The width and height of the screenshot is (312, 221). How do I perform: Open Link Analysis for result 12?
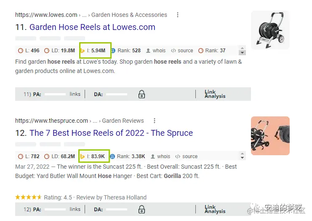pos(215,209)
